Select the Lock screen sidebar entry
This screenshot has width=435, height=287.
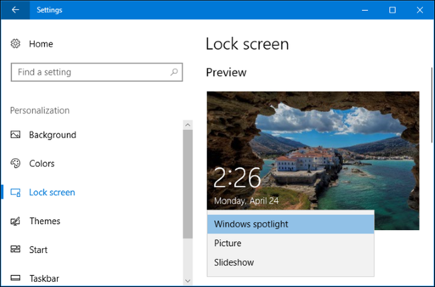[x=52, y=192]
